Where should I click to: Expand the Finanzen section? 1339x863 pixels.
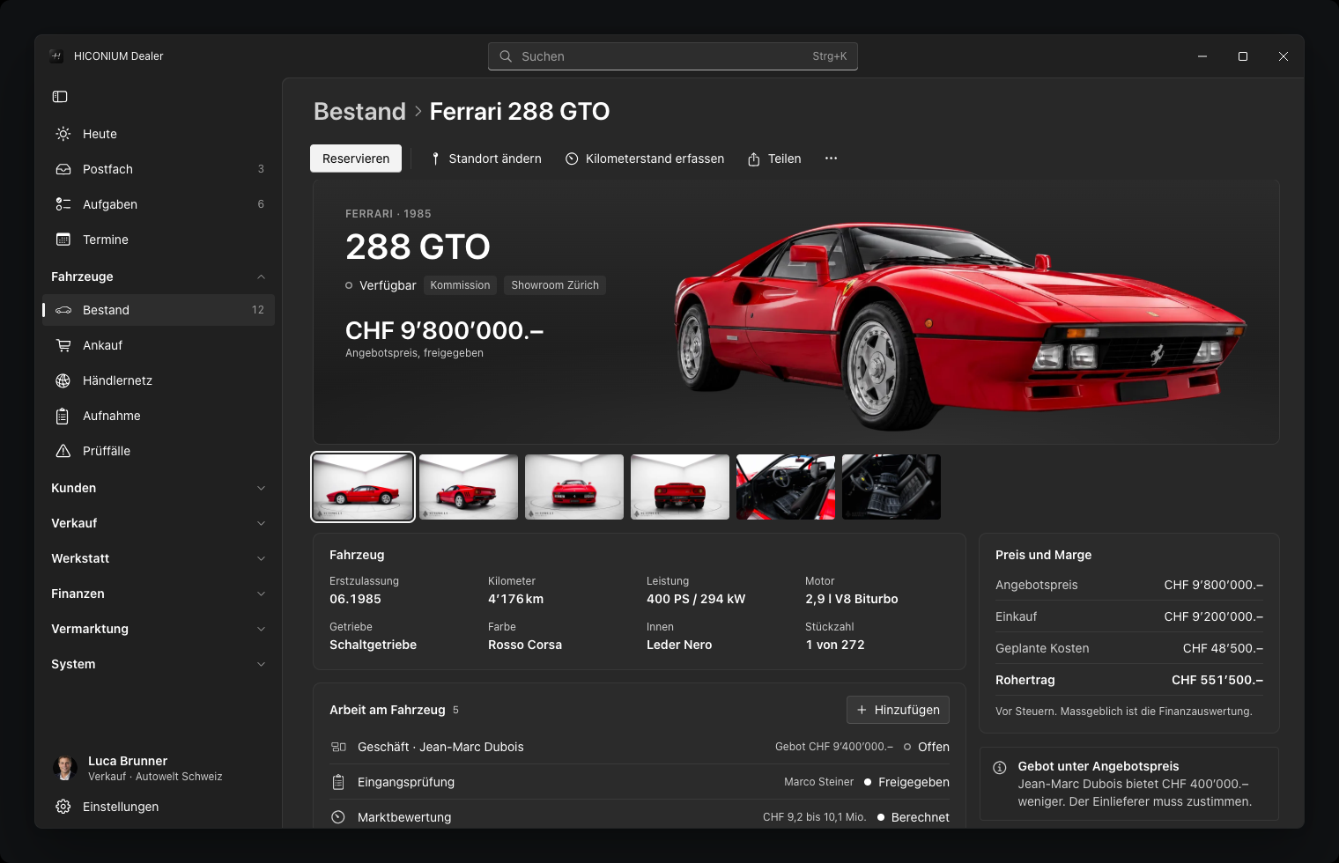159,594
